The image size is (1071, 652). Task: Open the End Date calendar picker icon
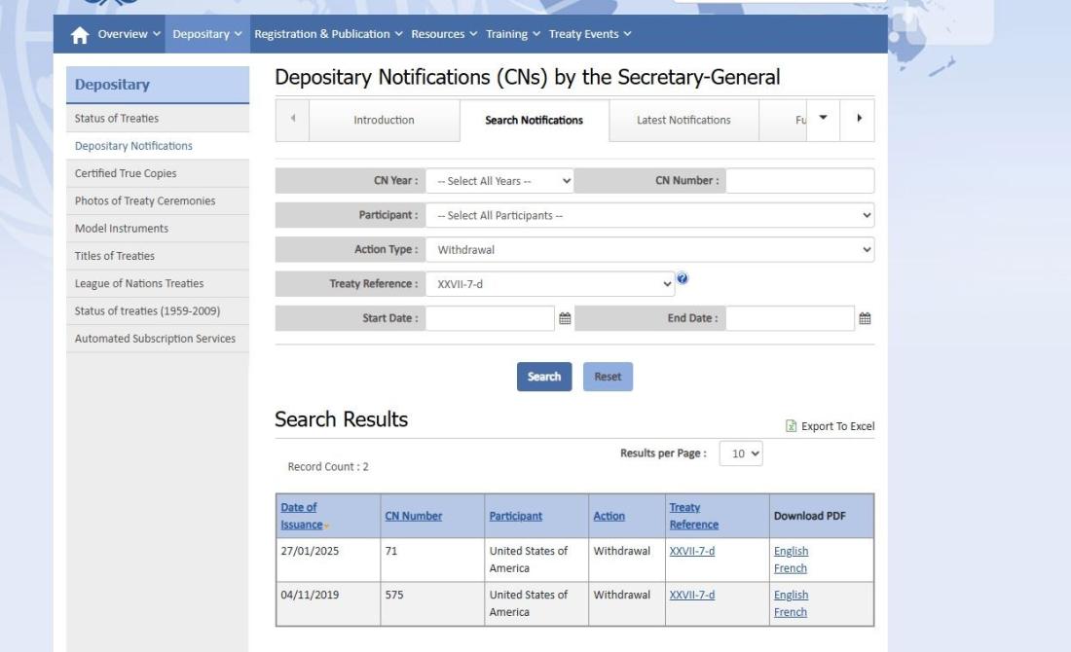click(x=865, y=318)
